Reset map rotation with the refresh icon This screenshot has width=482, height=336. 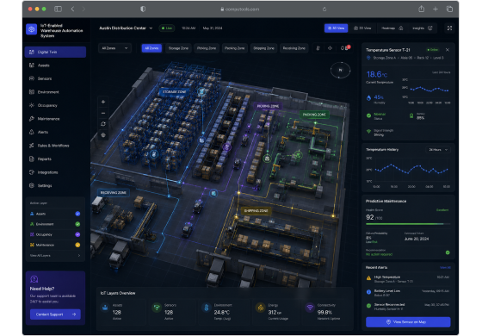[103, 124]
